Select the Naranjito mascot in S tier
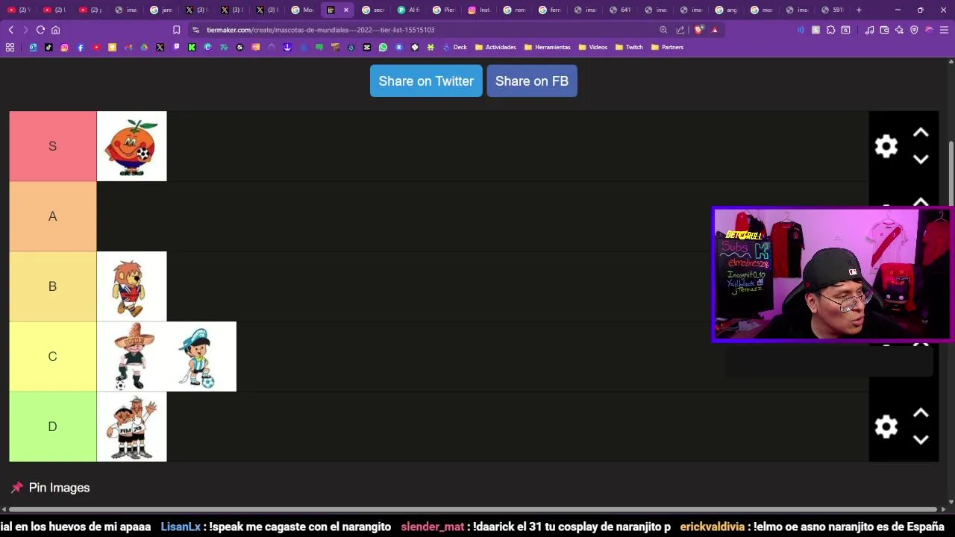 131,146
